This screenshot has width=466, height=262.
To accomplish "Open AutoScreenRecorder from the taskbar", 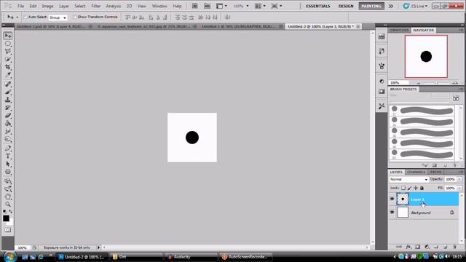I will (245, 257).
